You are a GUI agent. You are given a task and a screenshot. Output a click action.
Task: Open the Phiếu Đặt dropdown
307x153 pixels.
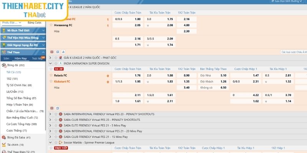[x=12, y=23]
